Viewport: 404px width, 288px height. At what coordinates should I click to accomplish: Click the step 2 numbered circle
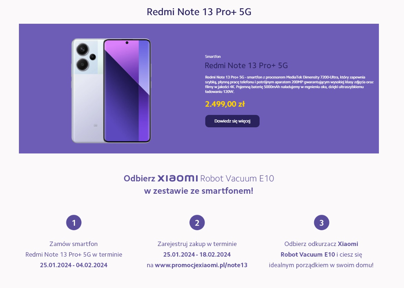click(197, 223)
